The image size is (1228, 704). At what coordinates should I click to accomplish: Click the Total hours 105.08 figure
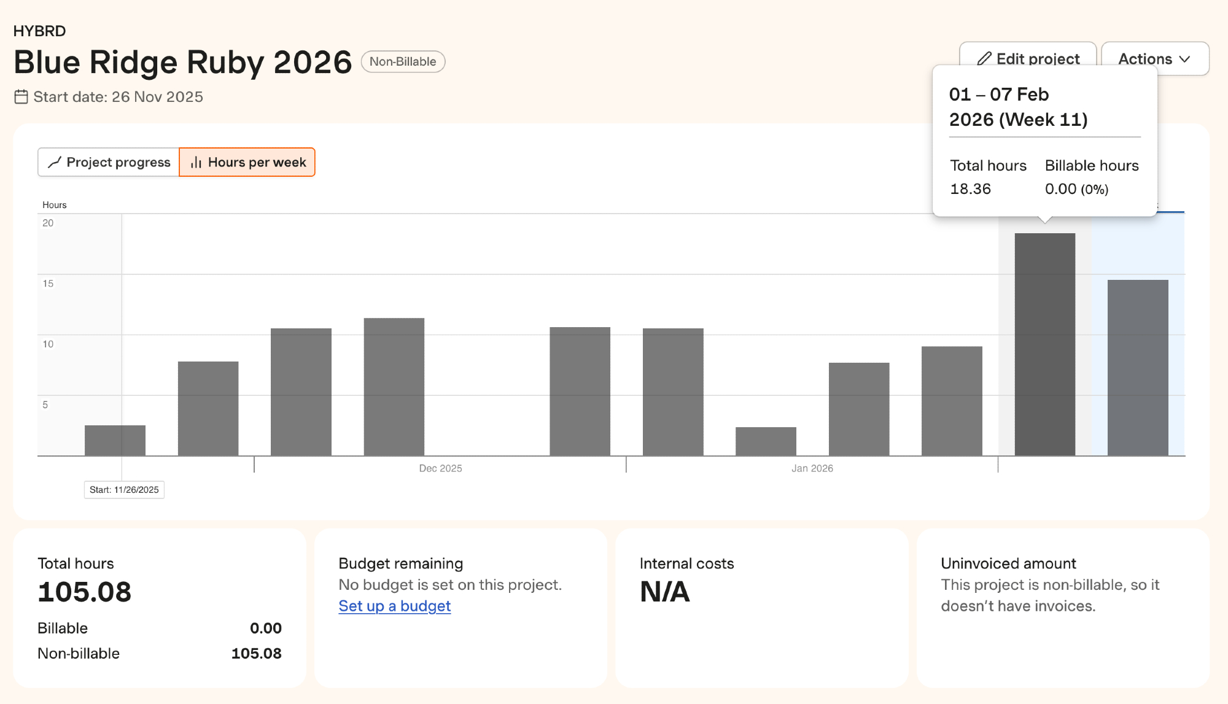coord(85,592)
